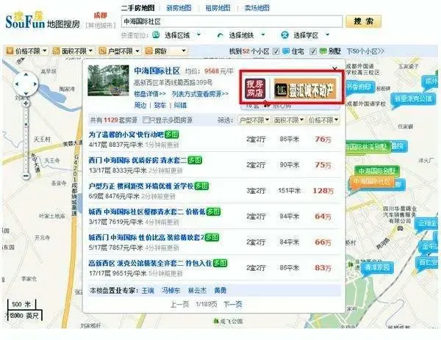Open popup 面积不限 filter dropdown
Viewport: 441px width, 340px height.
point(289,120)
